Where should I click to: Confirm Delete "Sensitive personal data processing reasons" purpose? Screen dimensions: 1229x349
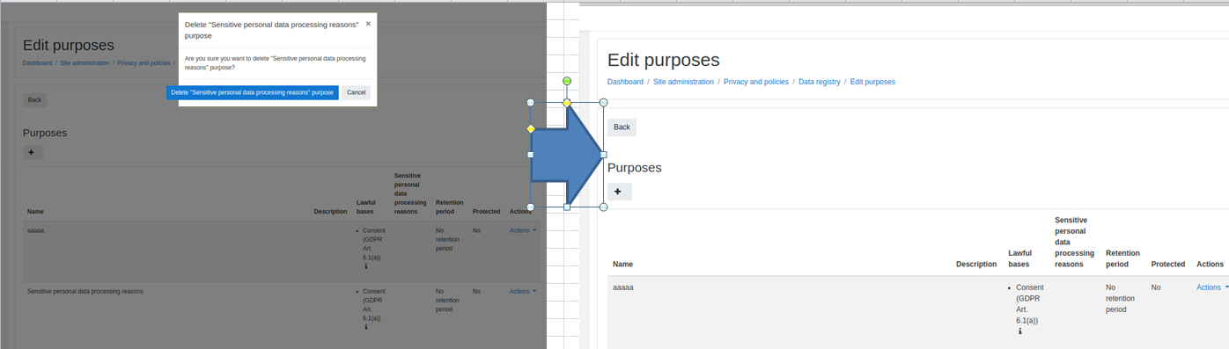coord(252,92)
